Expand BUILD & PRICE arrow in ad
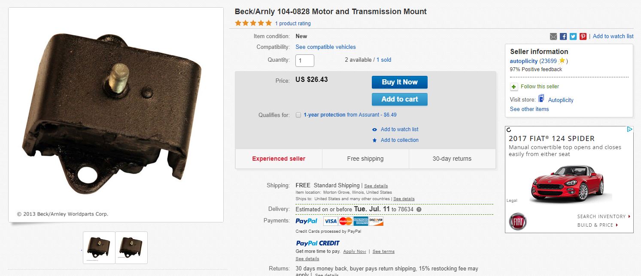The height and width of the screenshot is (276, 641). 617,225
